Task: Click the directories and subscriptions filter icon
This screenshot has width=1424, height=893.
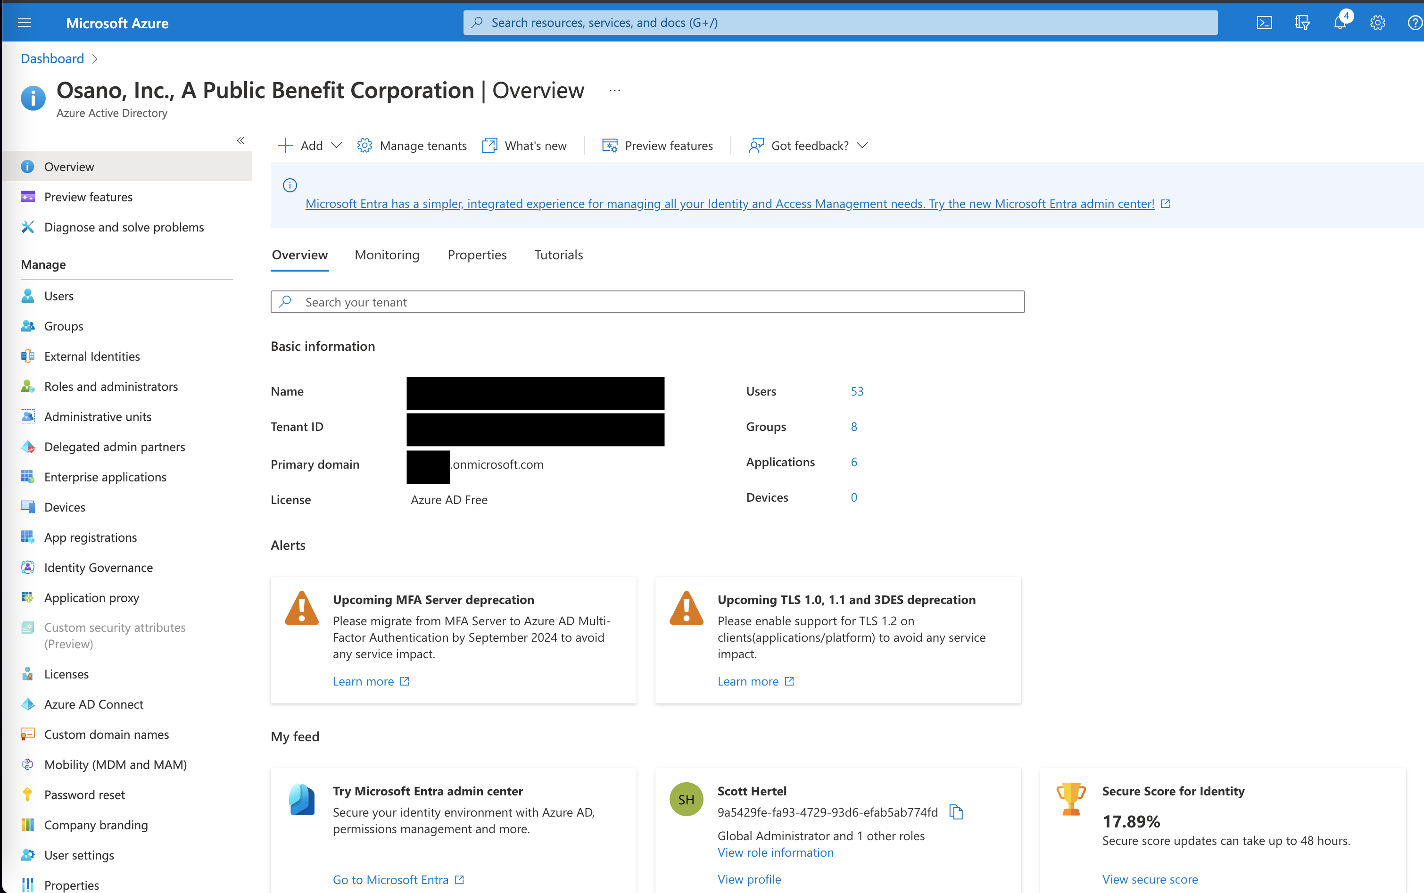Action: [x=1302, y=23]
